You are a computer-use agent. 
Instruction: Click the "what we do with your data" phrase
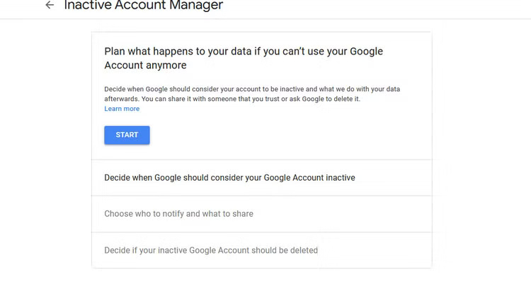click(365, 89)
